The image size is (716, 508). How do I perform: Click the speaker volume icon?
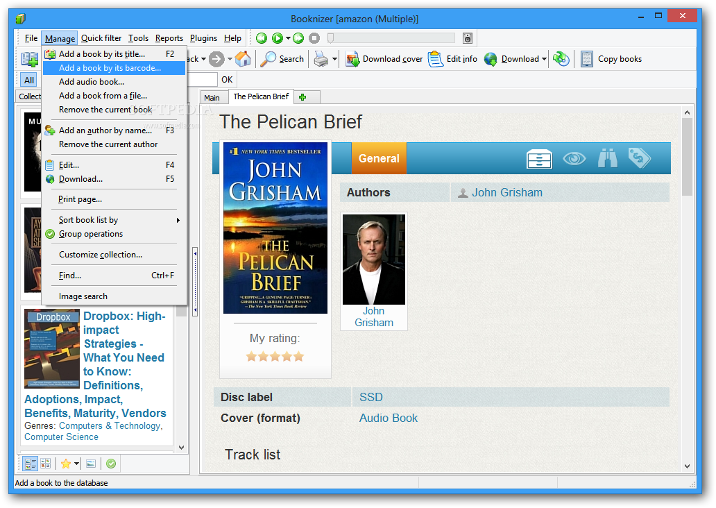click(467, 38)
